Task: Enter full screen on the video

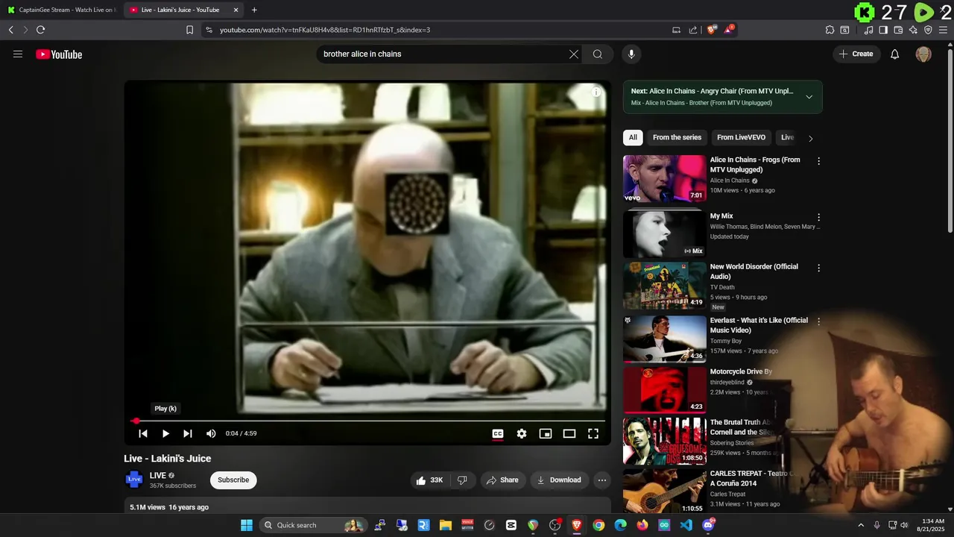Action: click(x=593, y=433)
